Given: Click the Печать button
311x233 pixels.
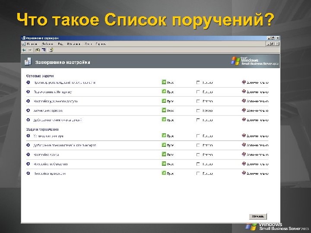Looking at the screenshot, I should pos(258,216).
